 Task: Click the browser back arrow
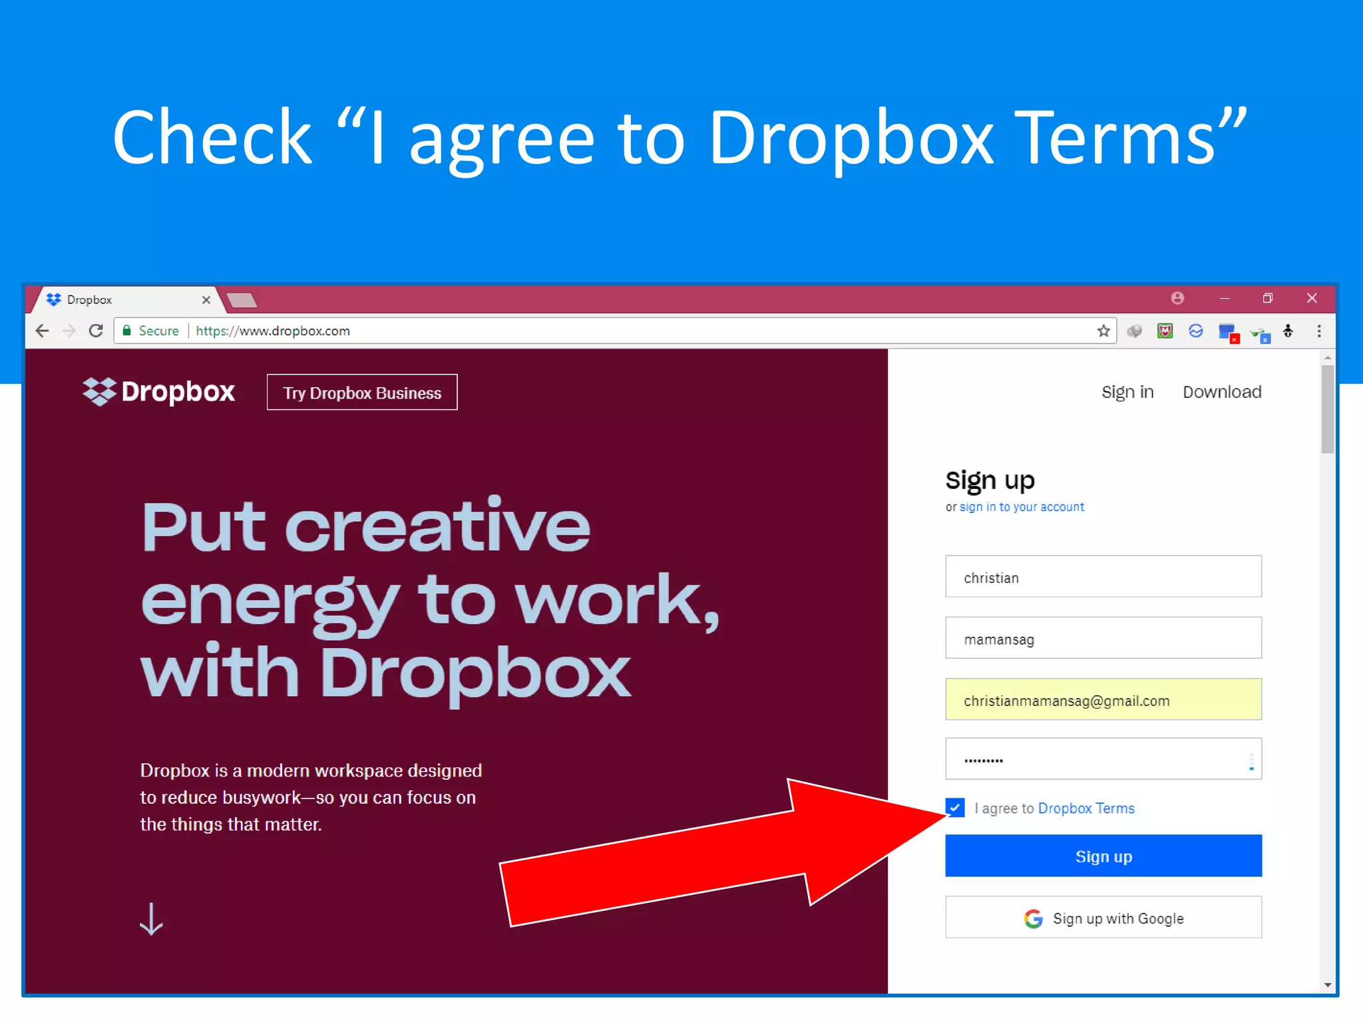pyautogui.click(x=43, y=331)
